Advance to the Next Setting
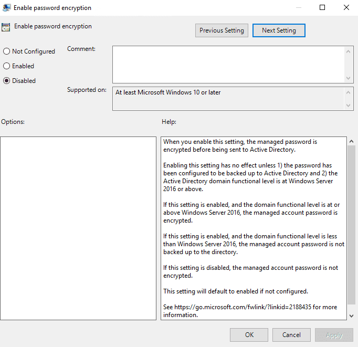The height and width of the screenshot is (347, 358). pos(279,30)
